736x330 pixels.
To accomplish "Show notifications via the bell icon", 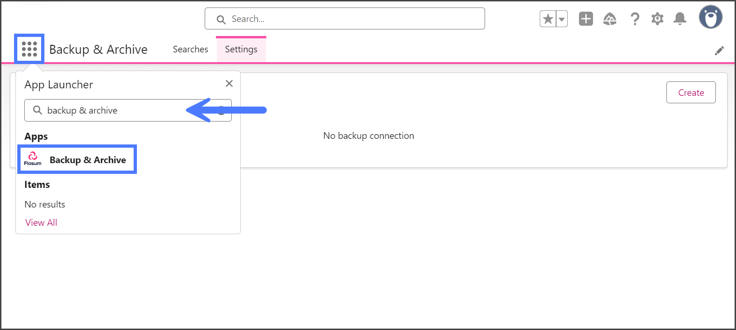I will pos(680,19).
